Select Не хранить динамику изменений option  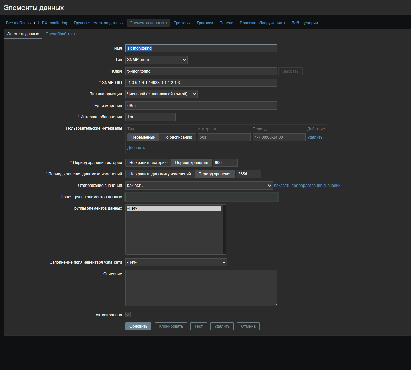coord(160,174)
